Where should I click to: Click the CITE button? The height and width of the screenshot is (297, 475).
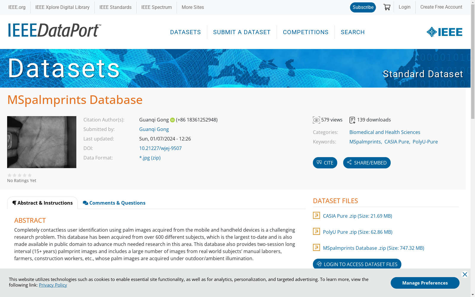click(x=325, y=163)
